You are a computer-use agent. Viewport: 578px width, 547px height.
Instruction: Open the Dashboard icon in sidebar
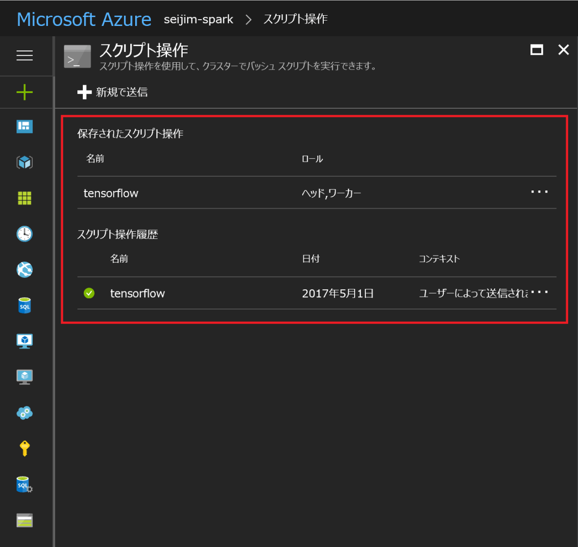24,126
